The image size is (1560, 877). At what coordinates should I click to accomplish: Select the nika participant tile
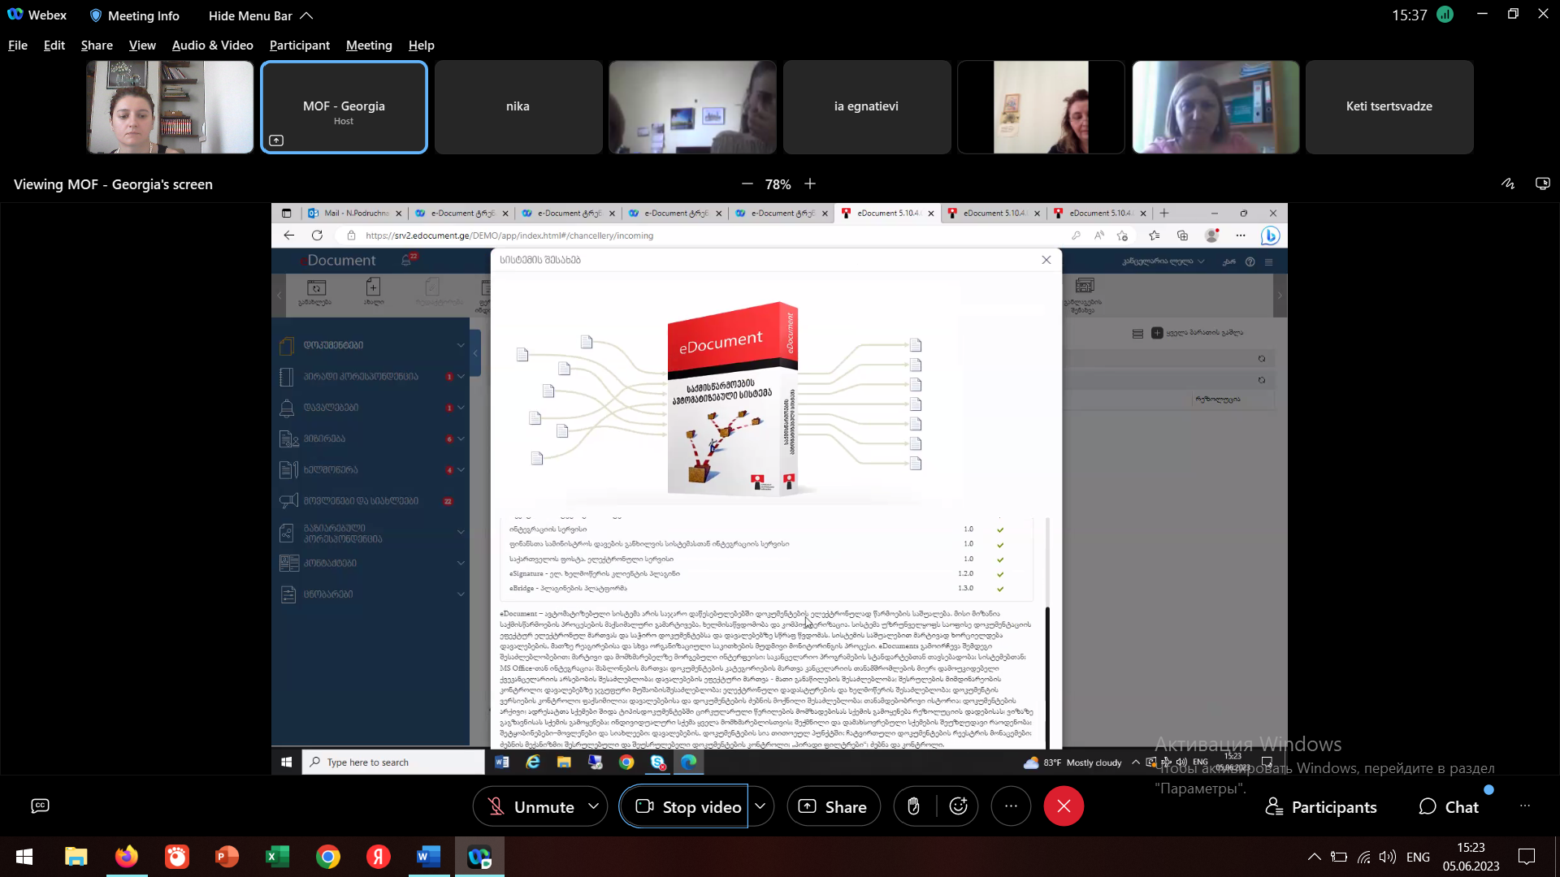tap(518, 107)
